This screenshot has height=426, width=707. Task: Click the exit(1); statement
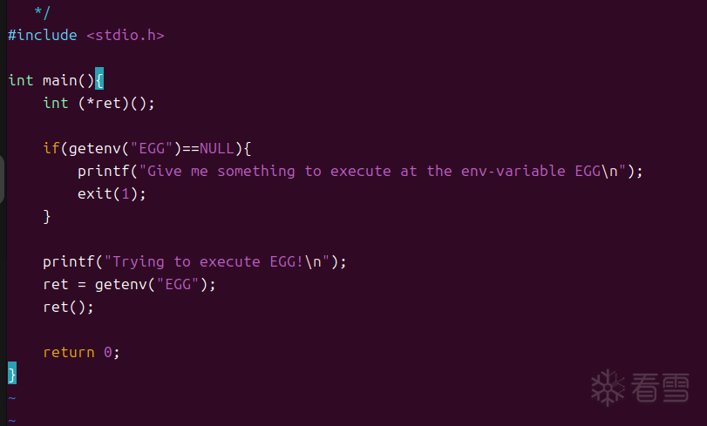[x=112, y=193]
